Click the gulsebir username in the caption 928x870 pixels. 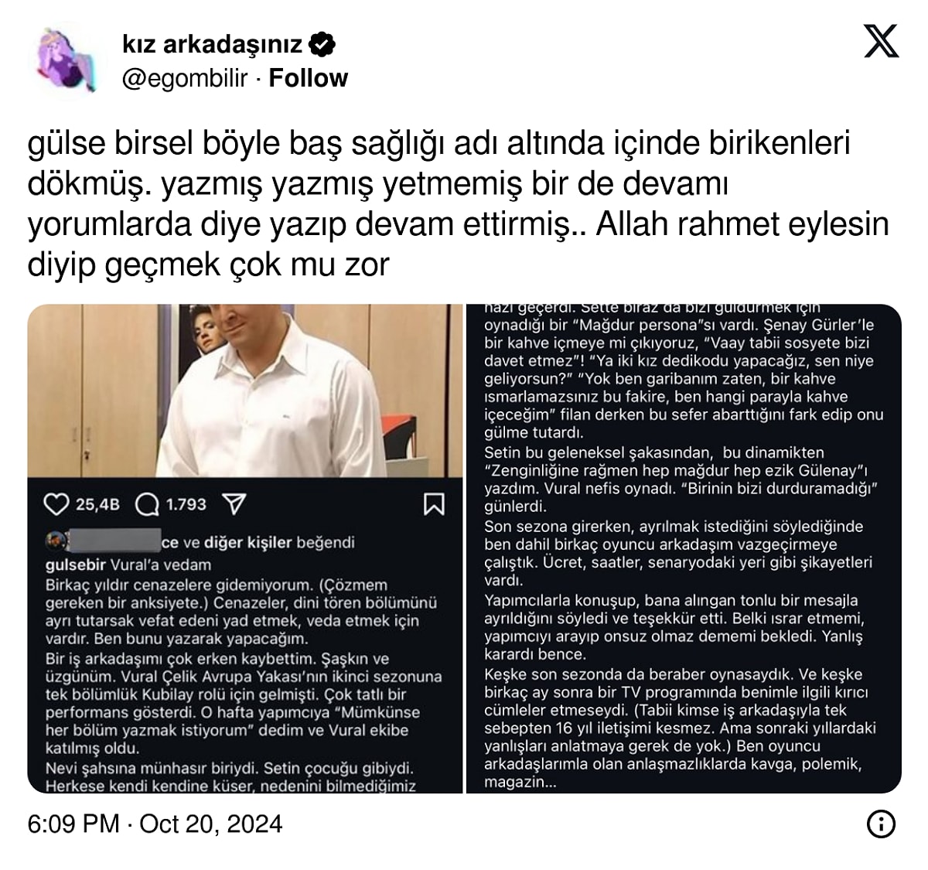click(x=76, y=565)
